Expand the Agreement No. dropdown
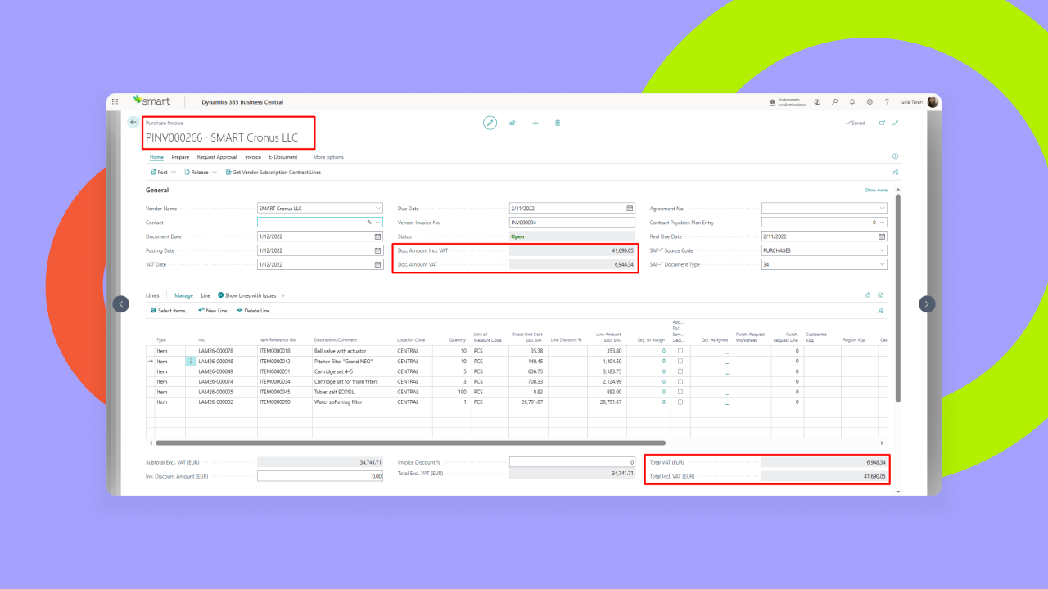 (882, 209)
